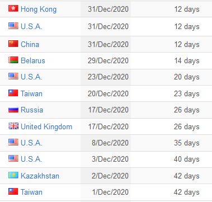
Task: Click the U.S.A. flag beside 3/Dec/2020
Action: [13, 158]
